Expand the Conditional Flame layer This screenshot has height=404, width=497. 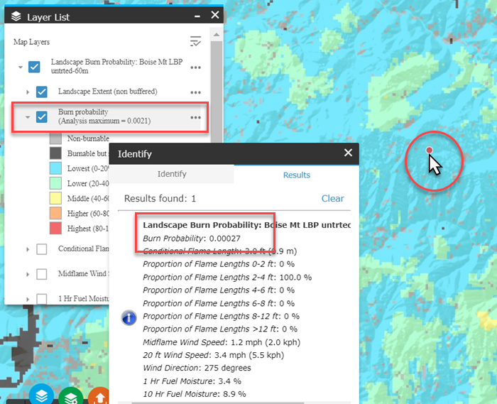[28, 249]
